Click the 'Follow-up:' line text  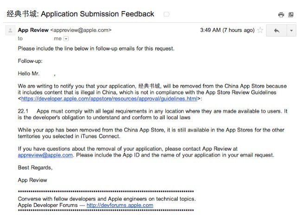[30, 61]
